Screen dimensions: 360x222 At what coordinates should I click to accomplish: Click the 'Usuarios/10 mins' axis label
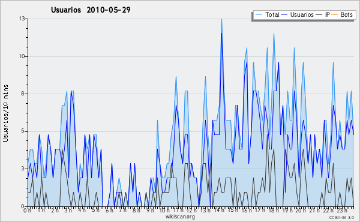point(5,113)
